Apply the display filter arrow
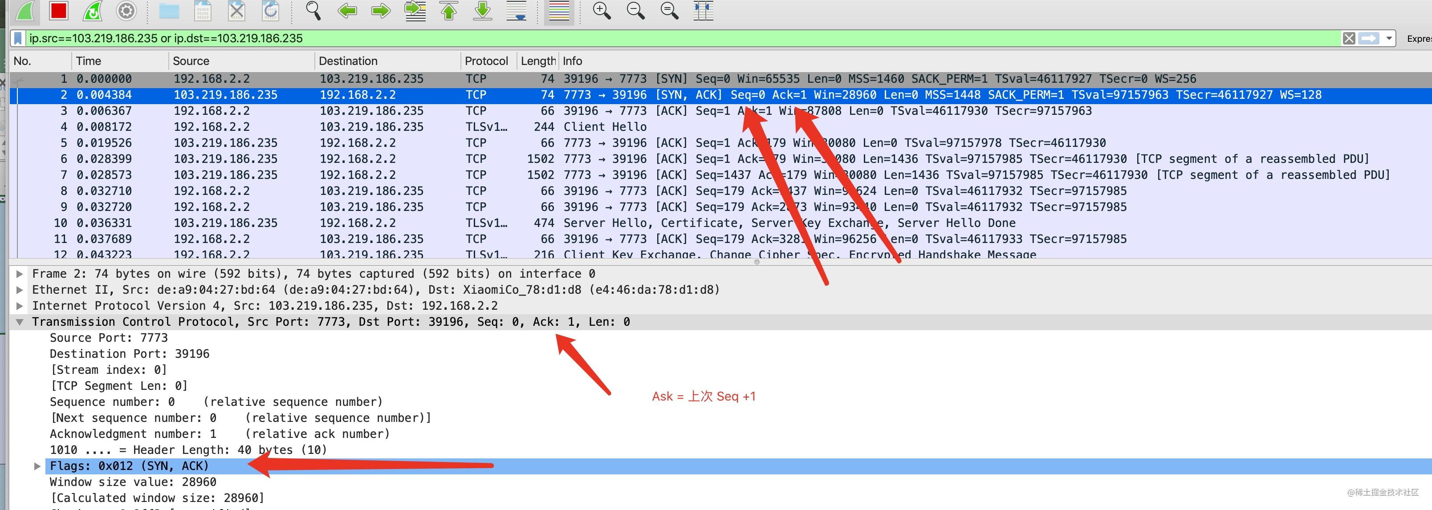The height and width of the screenshot is (510, 1432). [x=1369, y=38]
